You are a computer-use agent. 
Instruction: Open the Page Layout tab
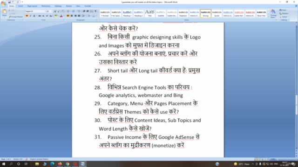32,6
